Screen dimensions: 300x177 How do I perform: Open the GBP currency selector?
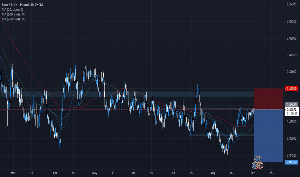pos(292,5)
